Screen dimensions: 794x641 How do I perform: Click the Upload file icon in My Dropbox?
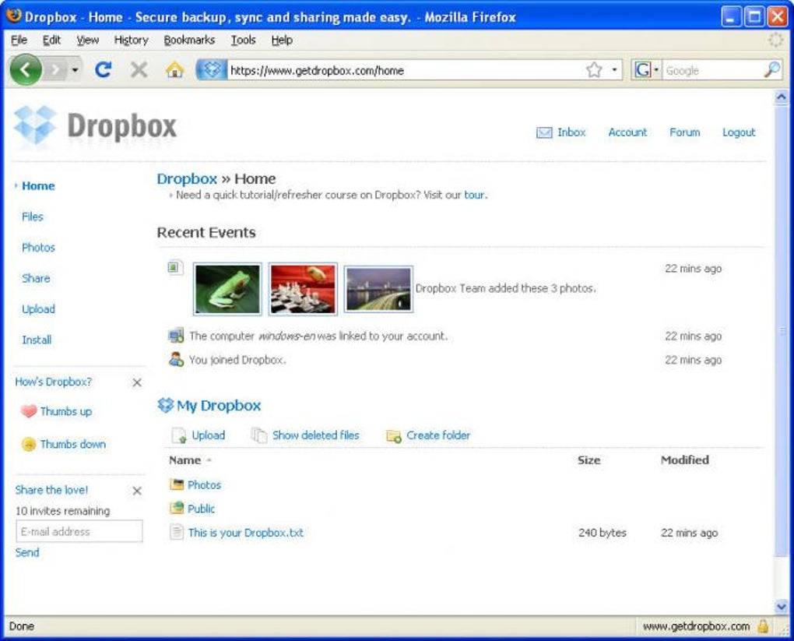click(179, 436)
